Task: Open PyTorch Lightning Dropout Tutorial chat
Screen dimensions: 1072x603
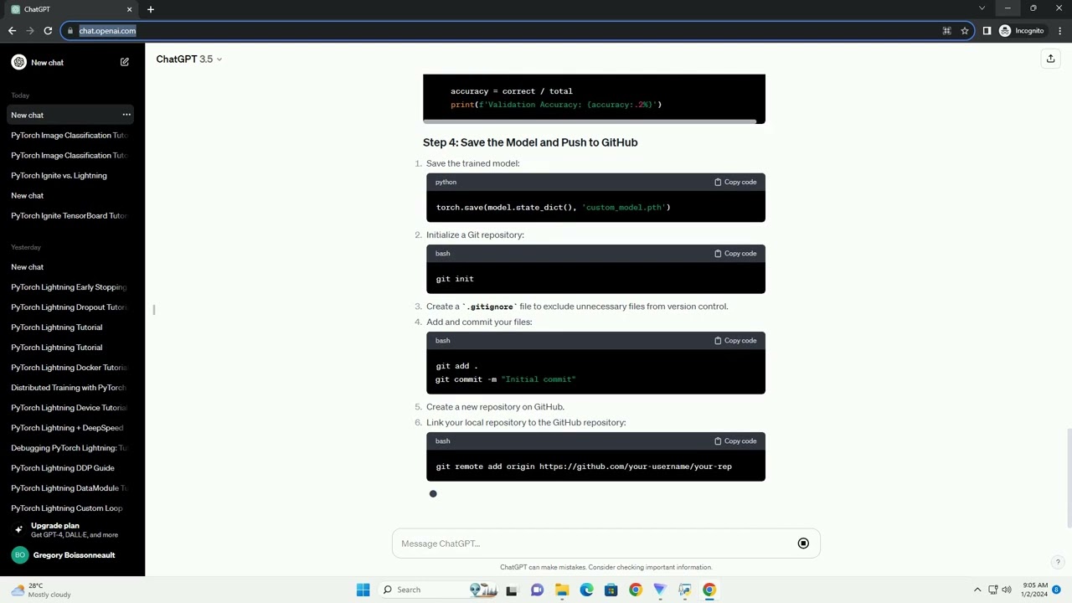Action: (x=72, y=307)
